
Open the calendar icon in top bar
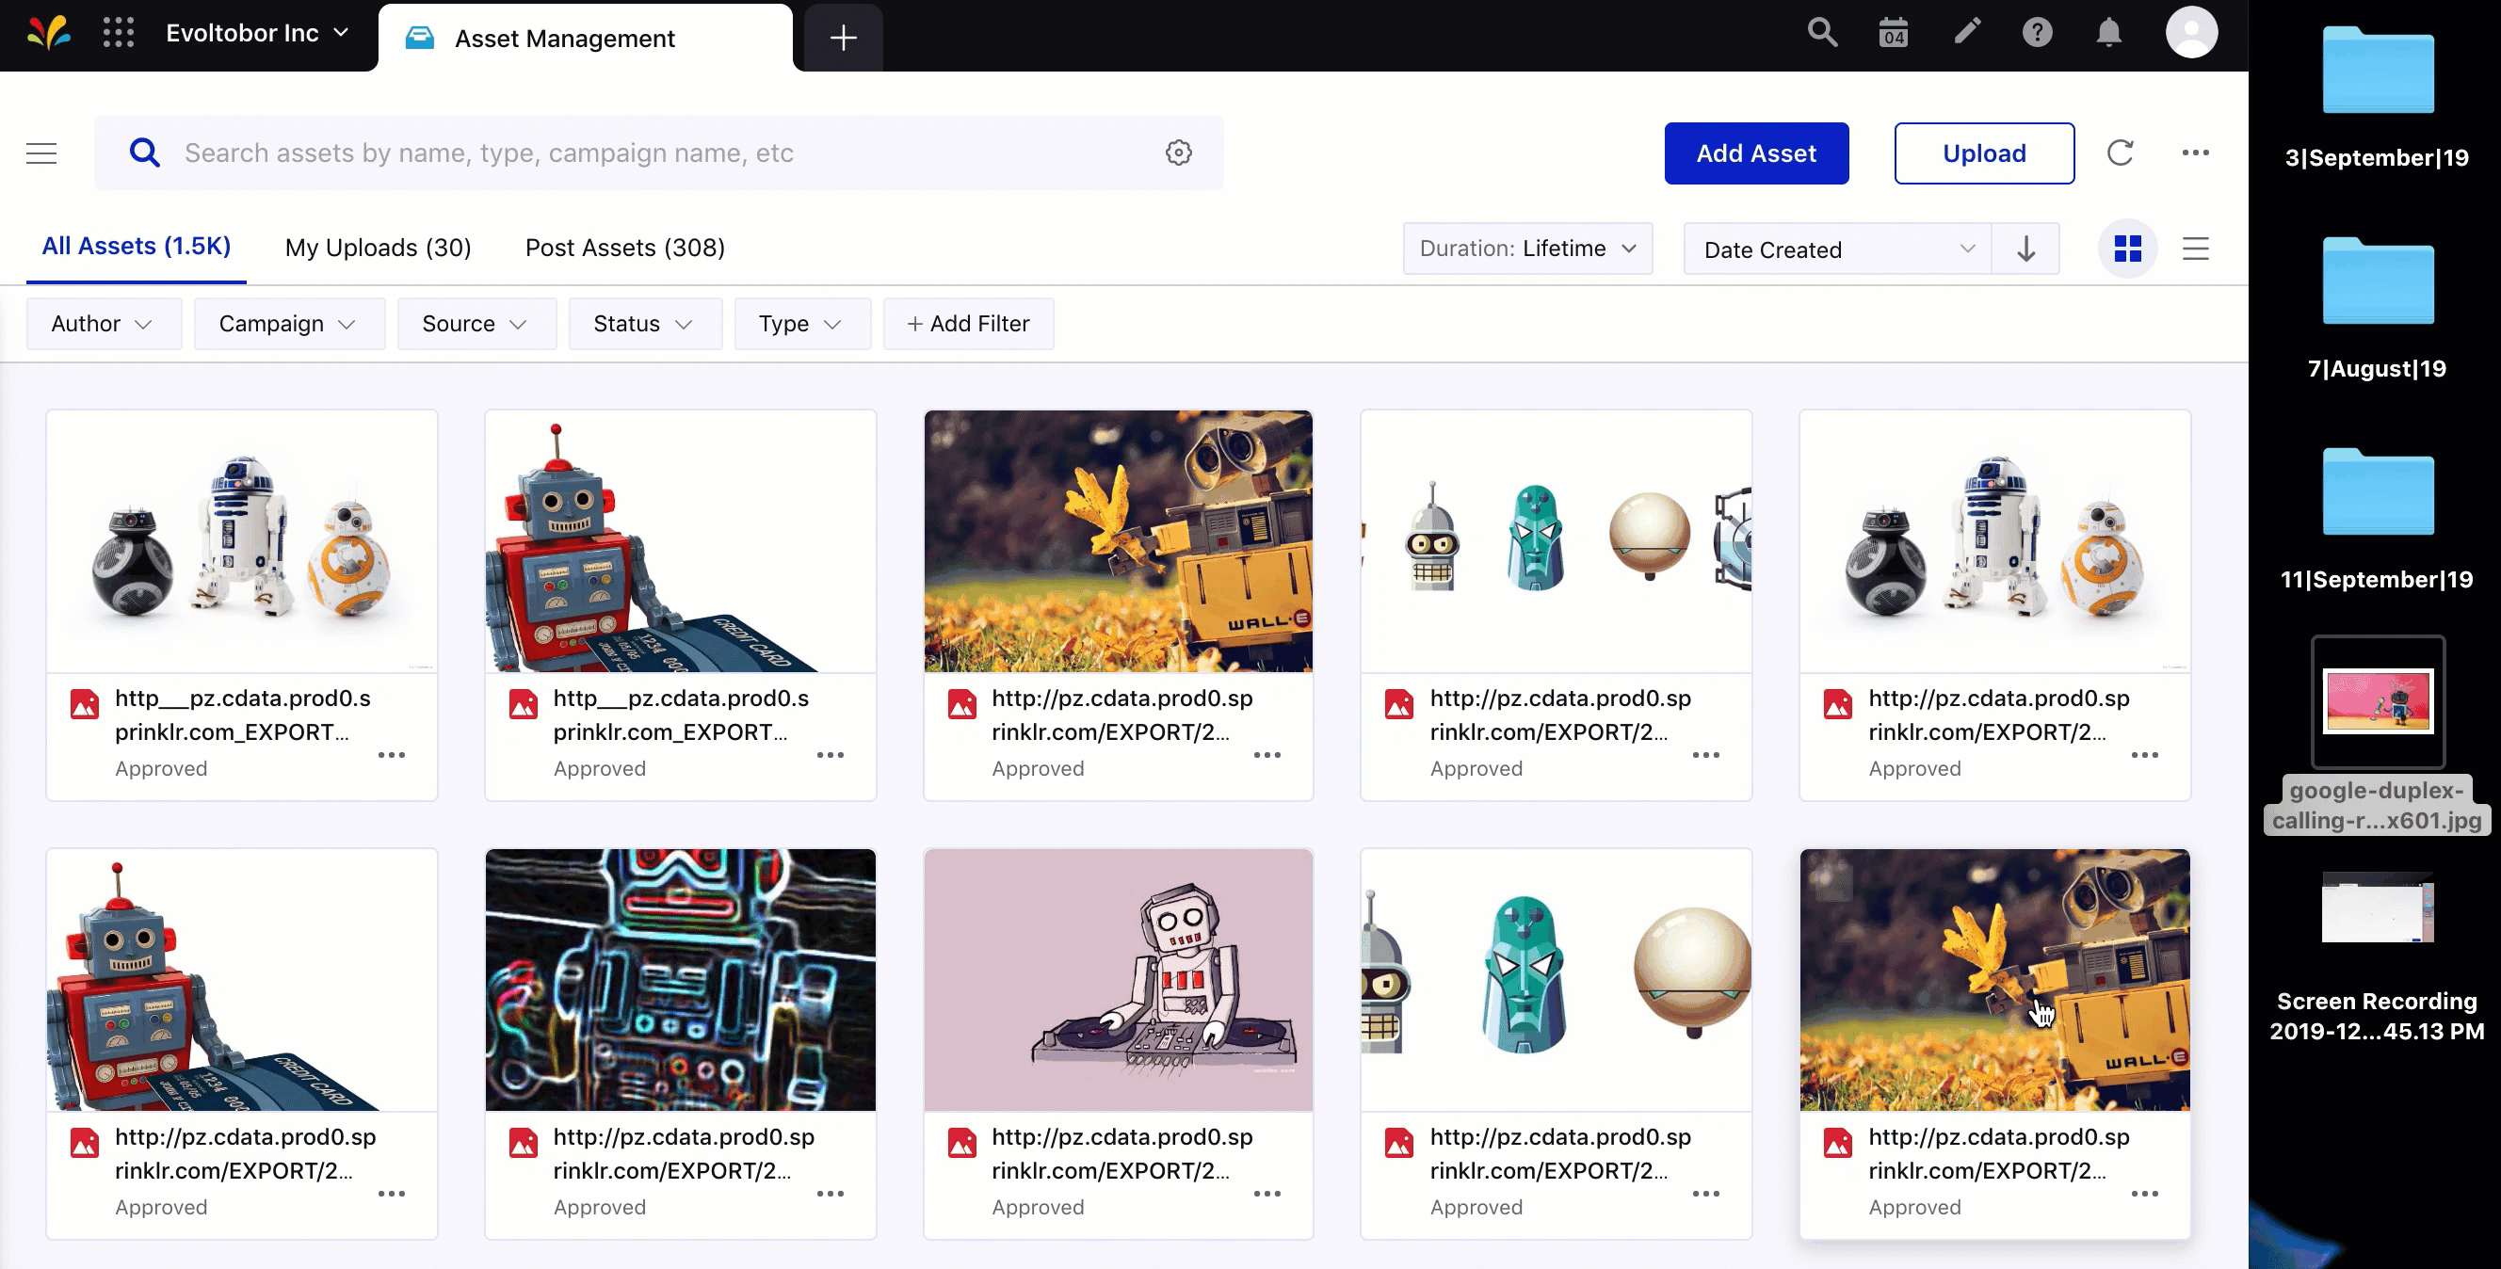coord(1894,33)
